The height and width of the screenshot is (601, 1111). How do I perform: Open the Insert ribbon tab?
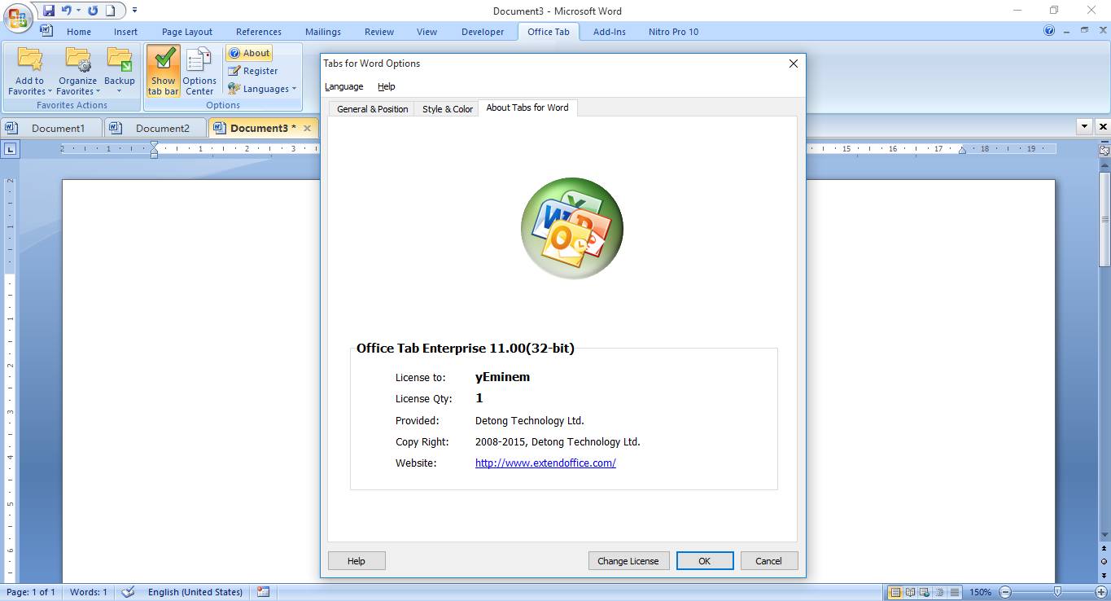(125, 32)
